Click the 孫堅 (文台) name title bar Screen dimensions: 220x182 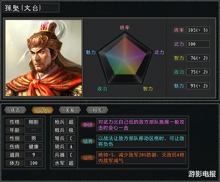click(x=31, y=8)
